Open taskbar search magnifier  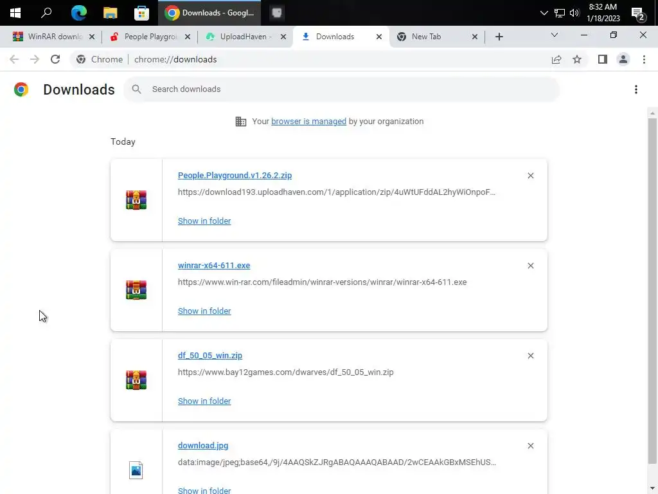tap(46, 13)
